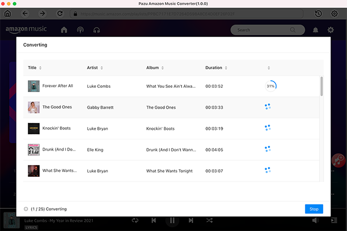Go forward with the right arrow button
Viewport: 347px width, 231px height.
[42, 14]
